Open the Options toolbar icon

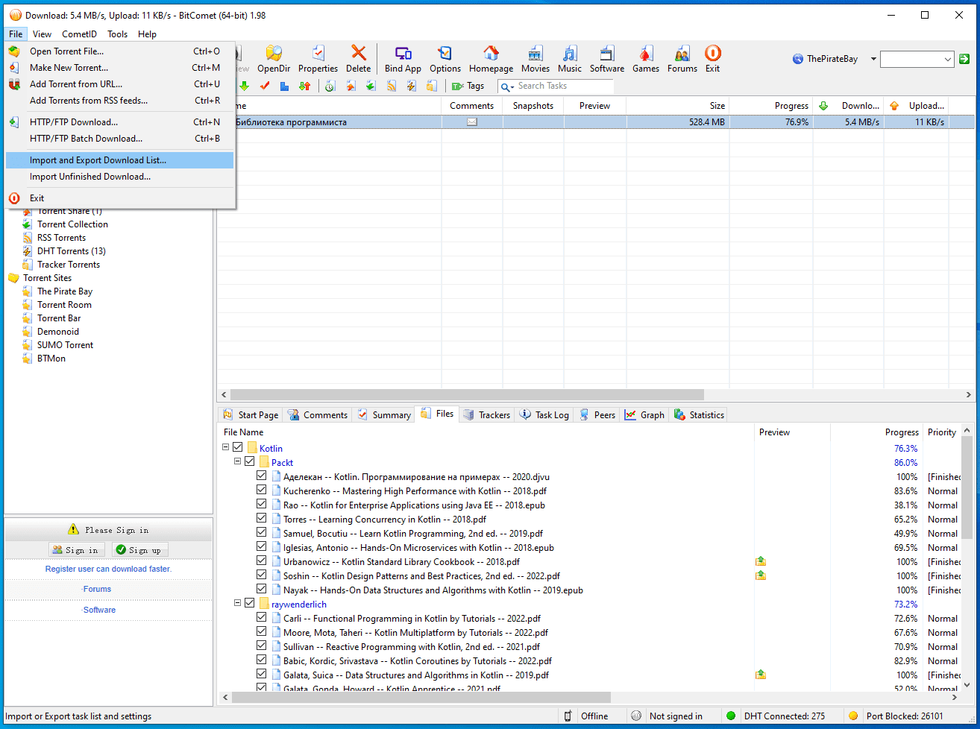[x=445, y=59]
